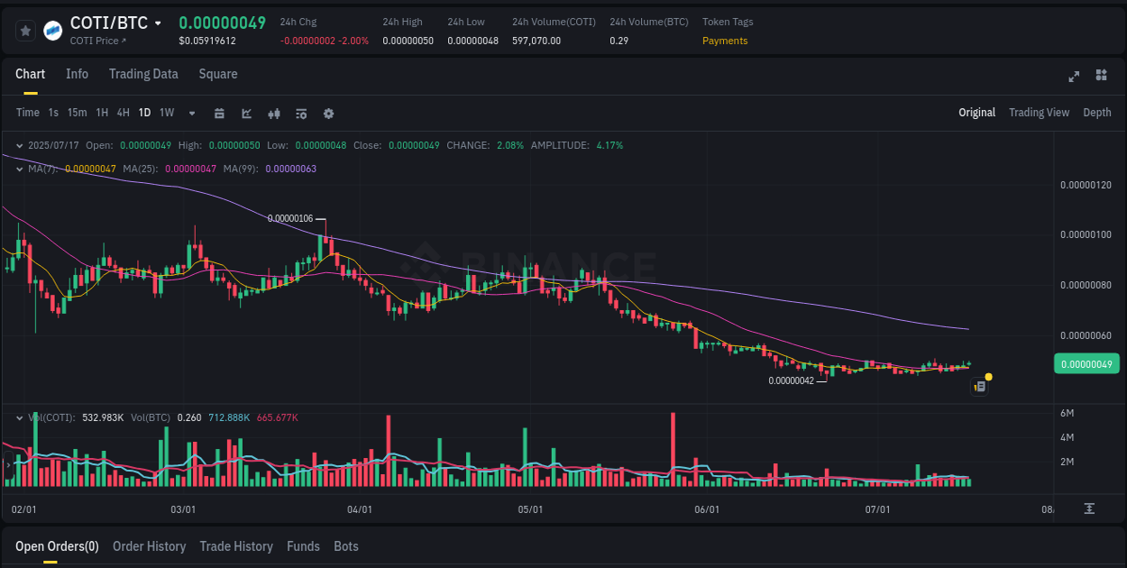Select the line chart type icon

tap(247, 114)
